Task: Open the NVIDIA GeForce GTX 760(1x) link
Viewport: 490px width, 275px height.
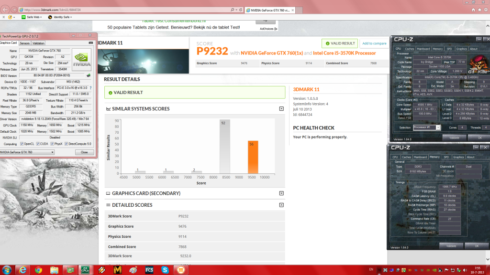Action: pos(272,53)
